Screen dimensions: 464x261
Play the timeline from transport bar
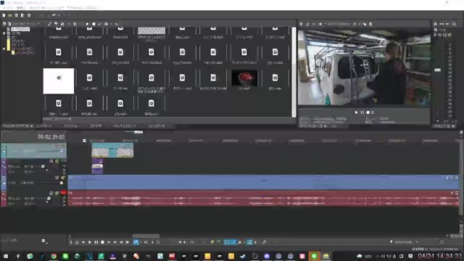(x=90, y=242)
